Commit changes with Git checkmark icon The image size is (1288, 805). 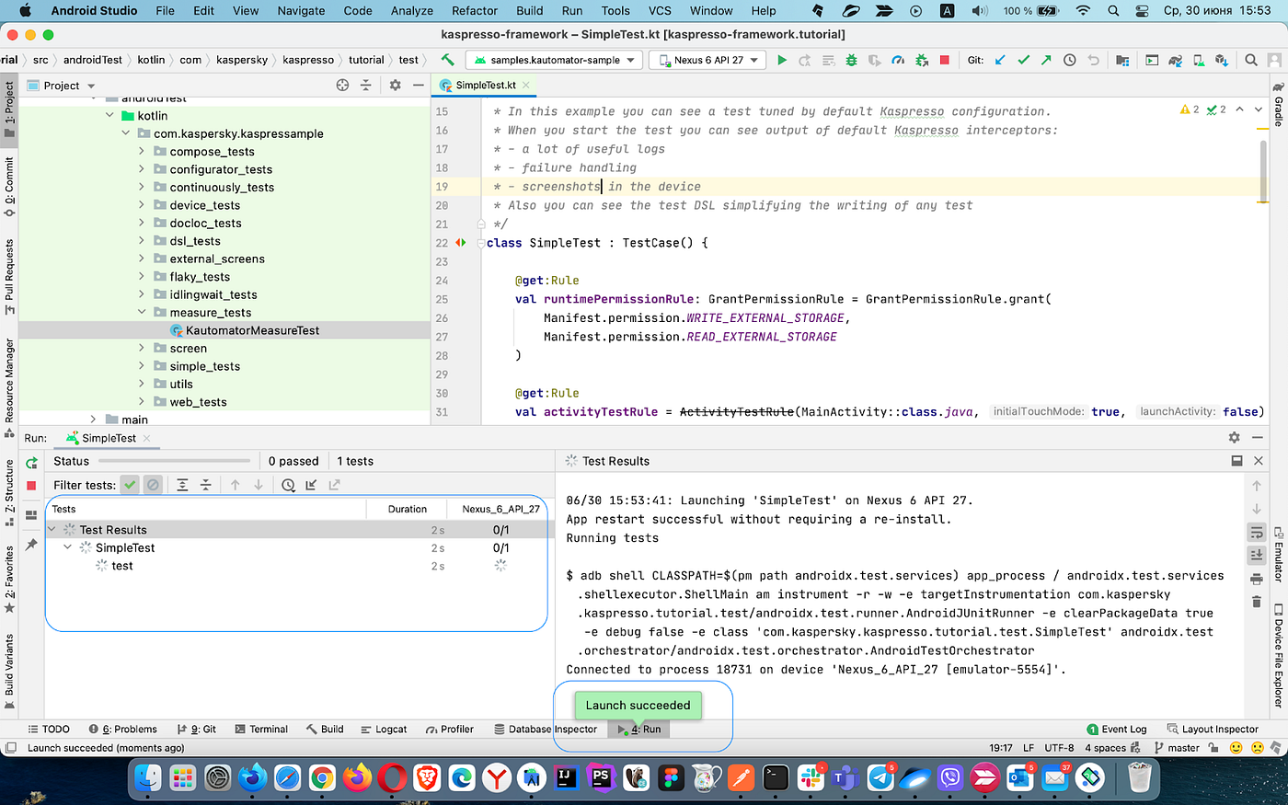coord(1023,60)
